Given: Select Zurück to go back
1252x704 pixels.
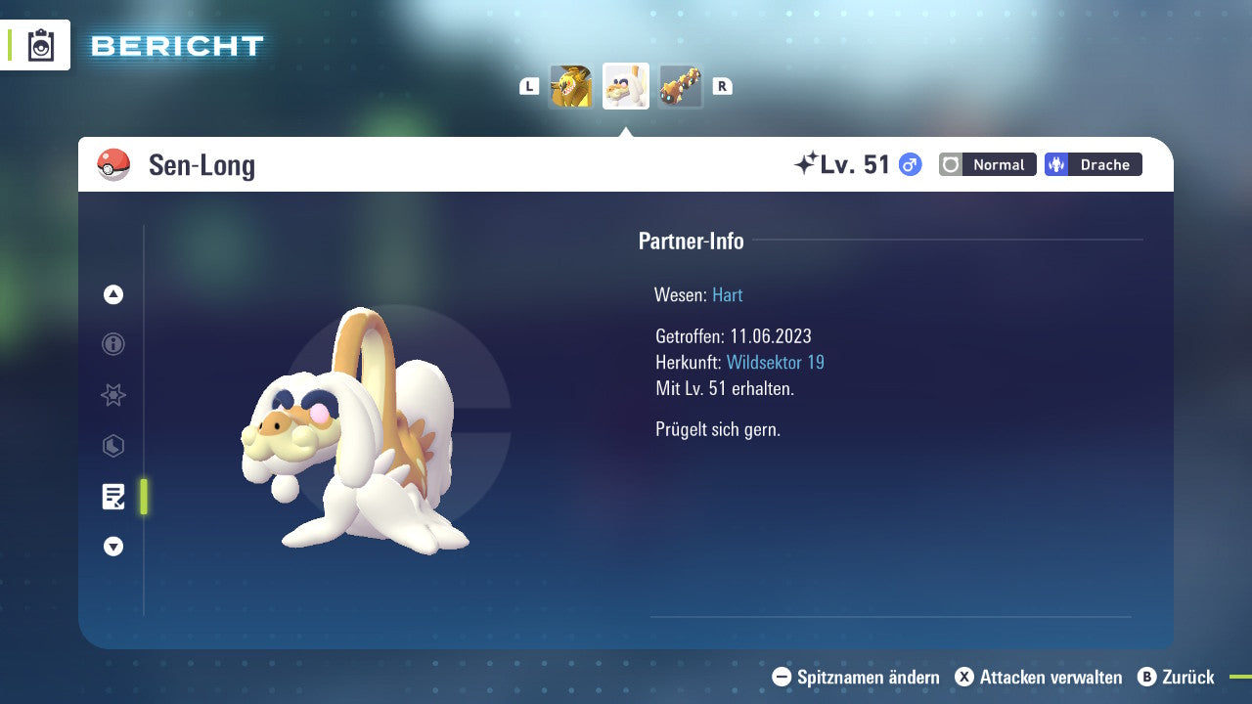Looking at the screenshot, I should click(1186, 677).
